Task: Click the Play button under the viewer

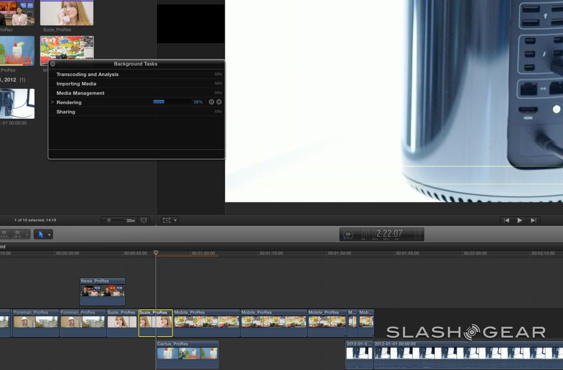Action: (x=519, y=221)
